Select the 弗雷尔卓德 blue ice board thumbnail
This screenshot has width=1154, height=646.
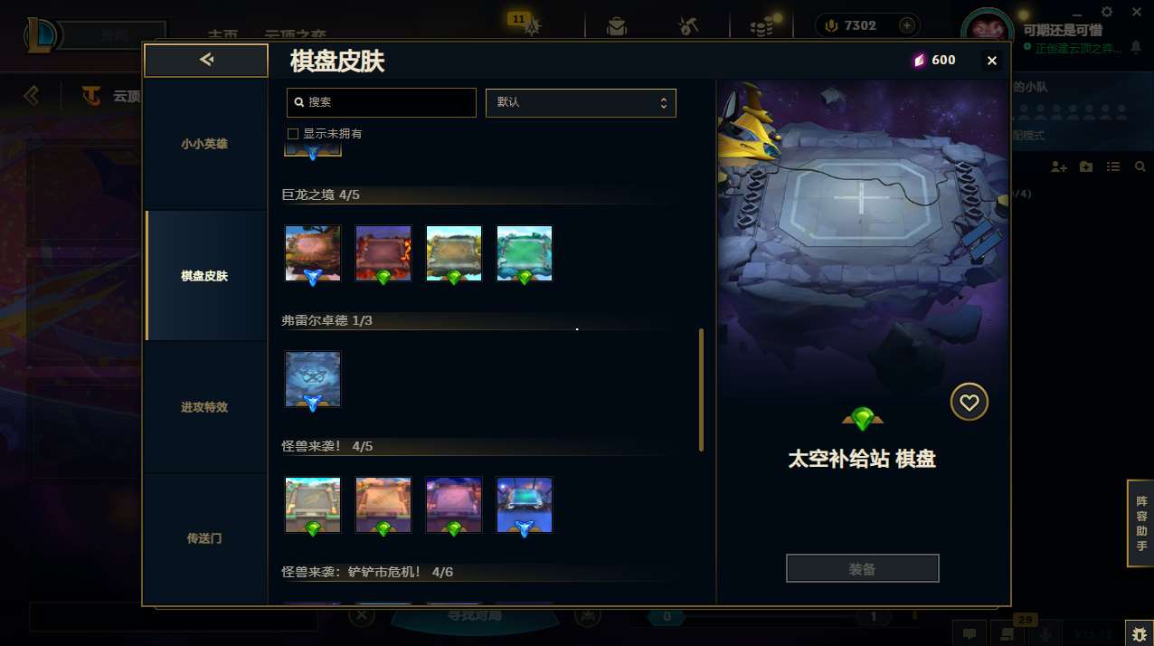313,380
